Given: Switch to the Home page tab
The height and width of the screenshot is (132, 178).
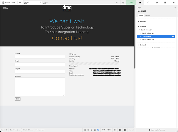Looking at the screenshot, I should (x=45, y=2).
